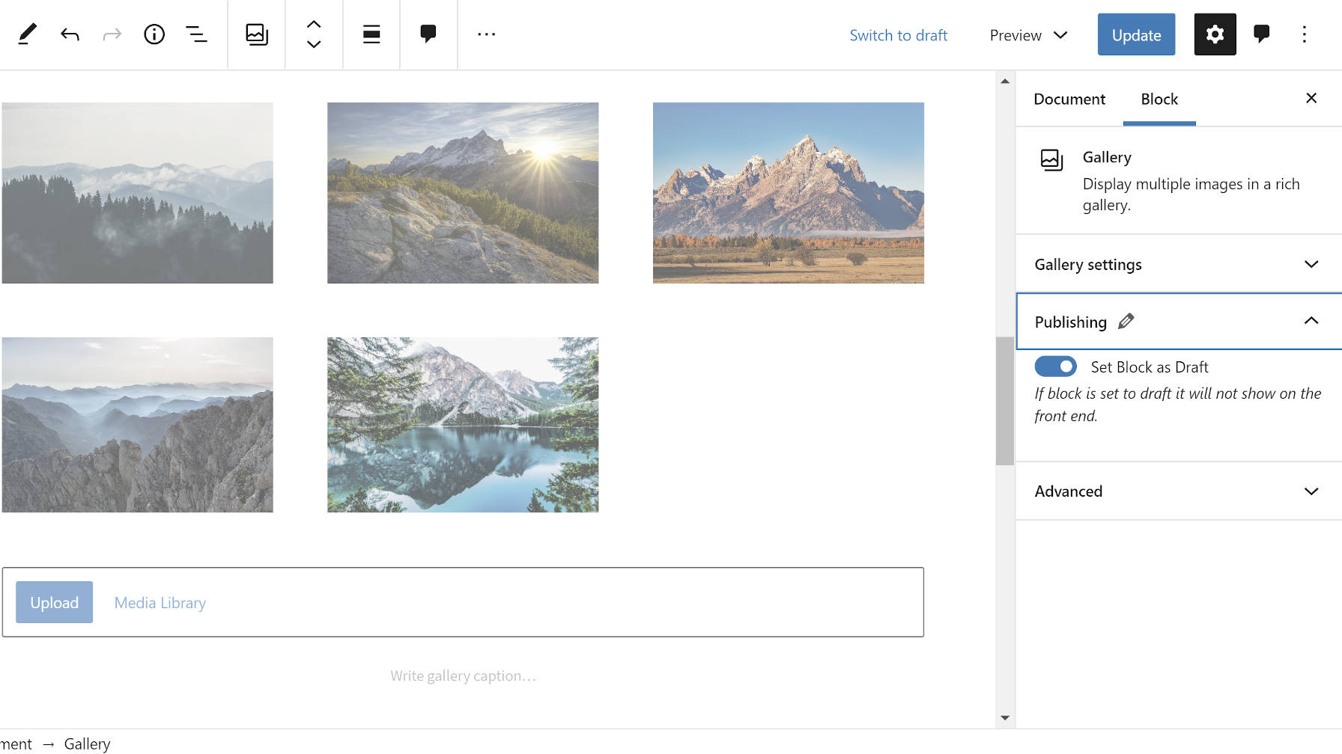Open block more options ellipsis
This screenshot has height=754, width=1342.
click(486, 34)
